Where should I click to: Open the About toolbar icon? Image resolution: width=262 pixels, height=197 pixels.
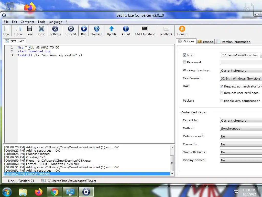126,31
